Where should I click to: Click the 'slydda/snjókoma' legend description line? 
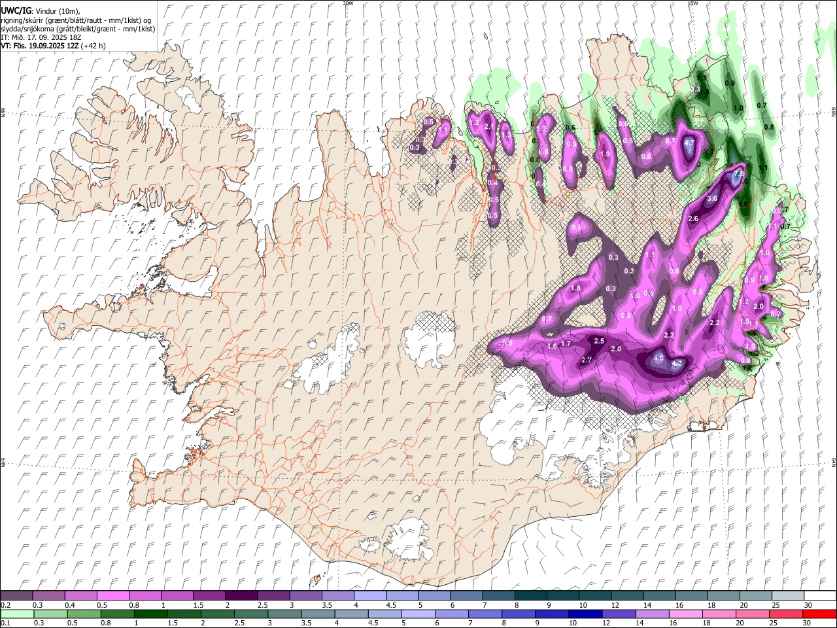click(x=78, y=29)
